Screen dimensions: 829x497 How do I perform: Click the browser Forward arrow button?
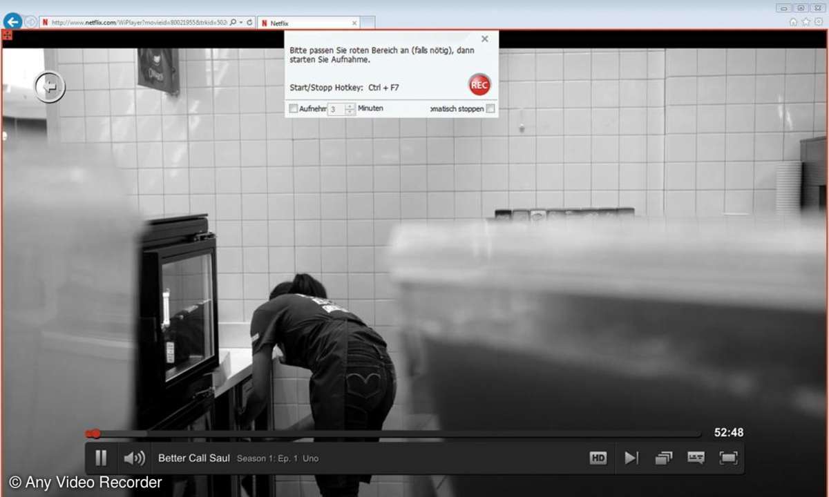pyautogui.click(x=30, y=22)
